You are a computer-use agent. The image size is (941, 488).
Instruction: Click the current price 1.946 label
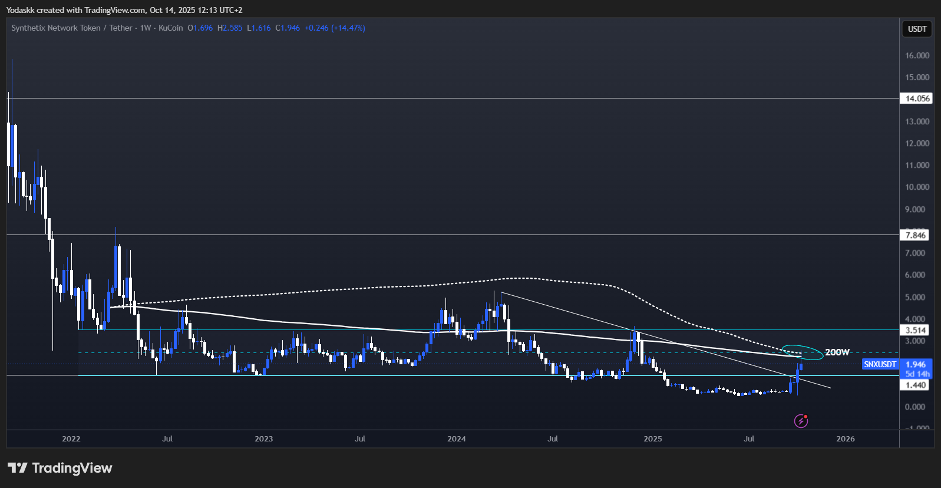[916, 364]
